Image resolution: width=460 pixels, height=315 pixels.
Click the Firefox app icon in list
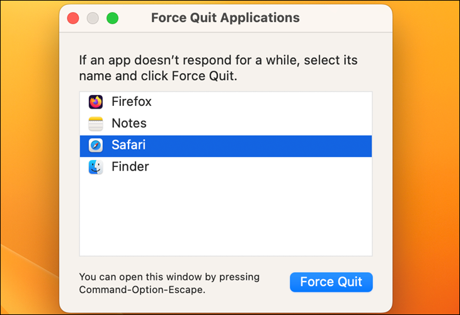point(96,102)
